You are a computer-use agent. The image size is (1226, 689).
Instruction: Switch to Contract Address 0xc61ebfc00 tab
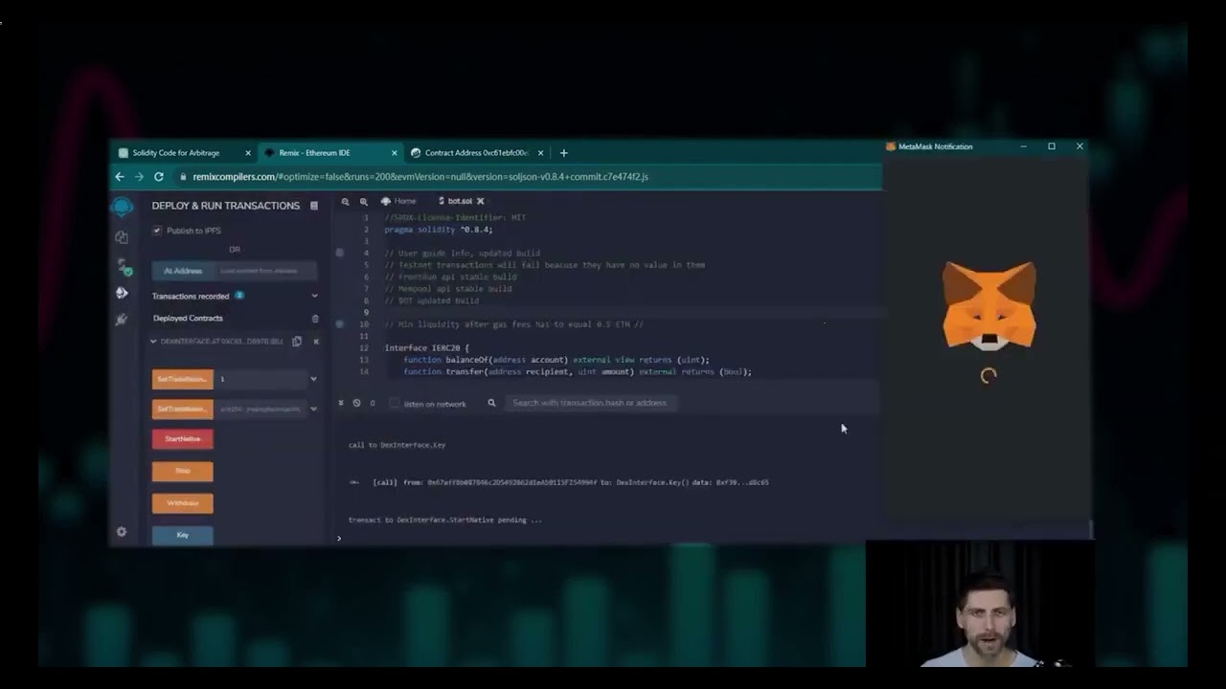477,153
